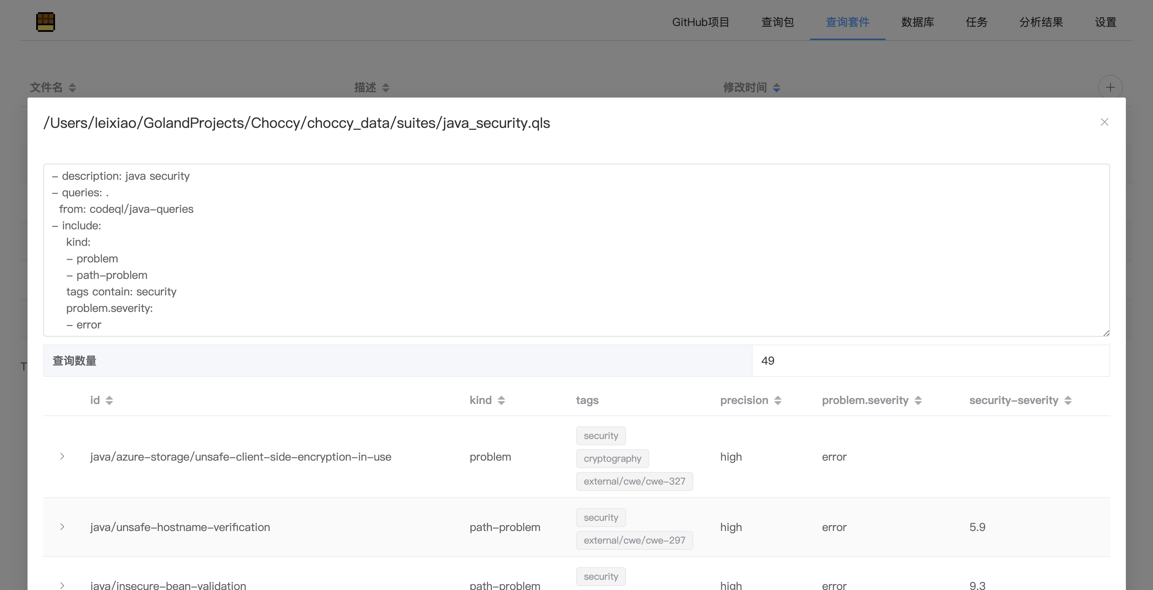The image size is (1153, 590).
Task: Sort by id column arrows
Action: point(109,401)
